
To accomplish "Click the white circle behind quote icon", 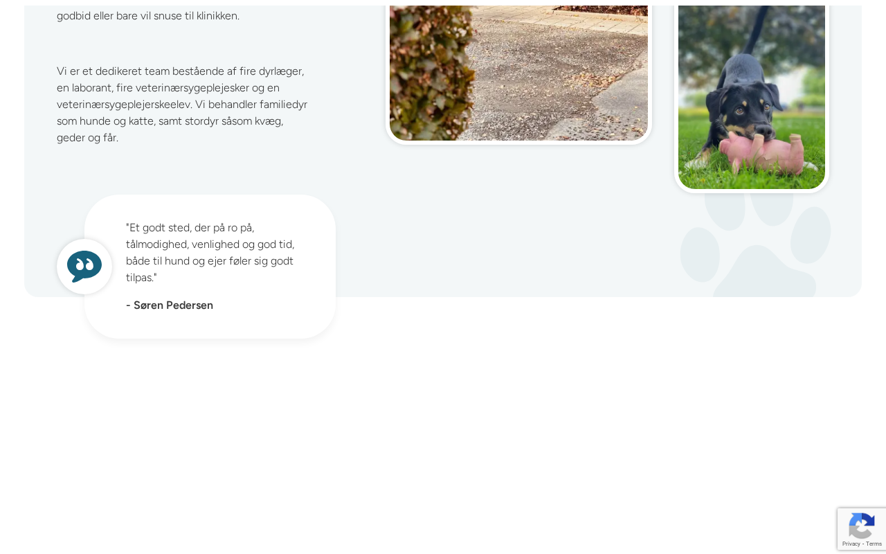I will 84,267.
